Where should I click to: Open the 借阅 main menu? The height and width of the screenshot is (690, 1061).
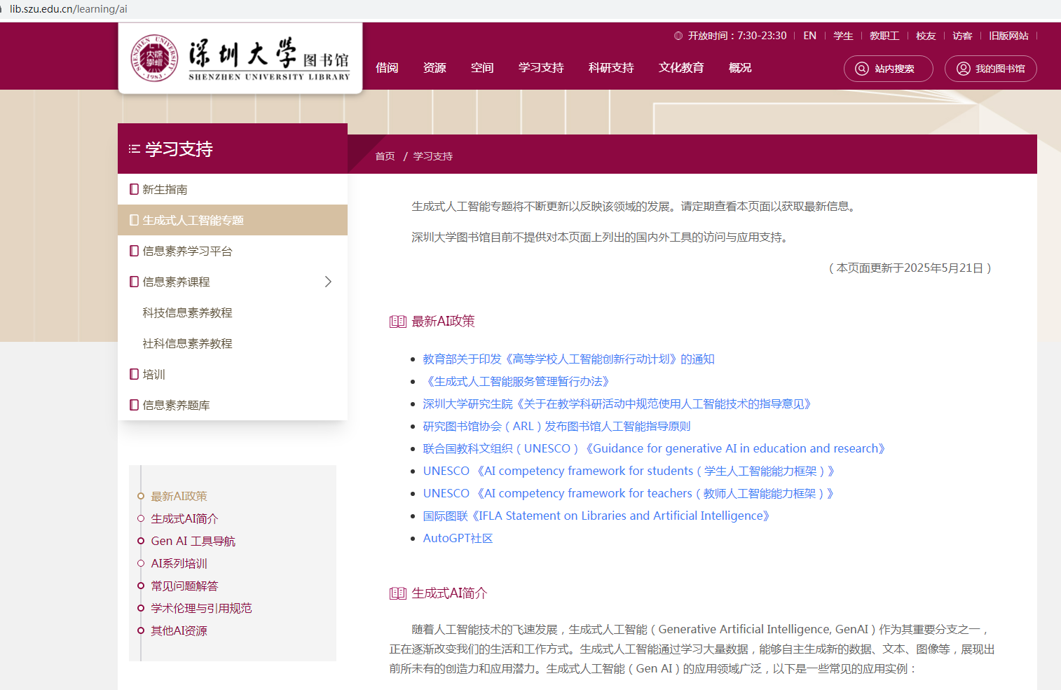387,68
